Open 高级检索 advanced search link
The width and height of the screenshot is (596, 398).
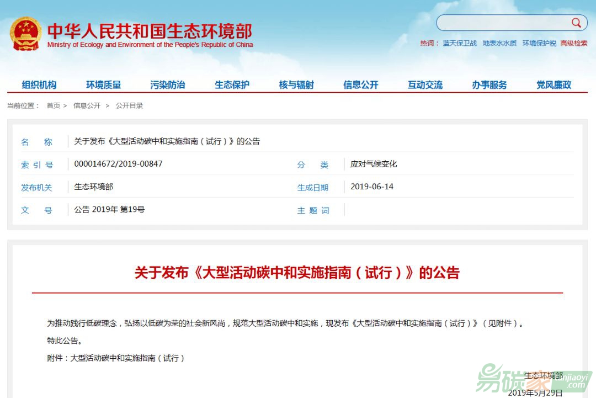tap(574, 43)
